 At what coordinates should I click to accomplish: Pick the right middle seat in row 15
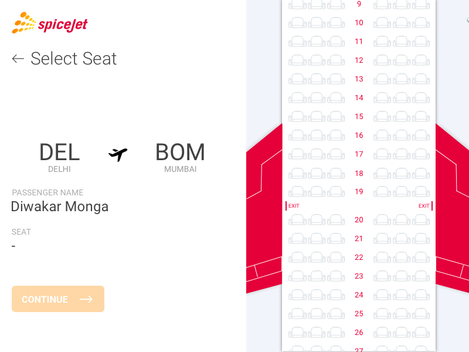pyautogui.click(x=402, y=117)
